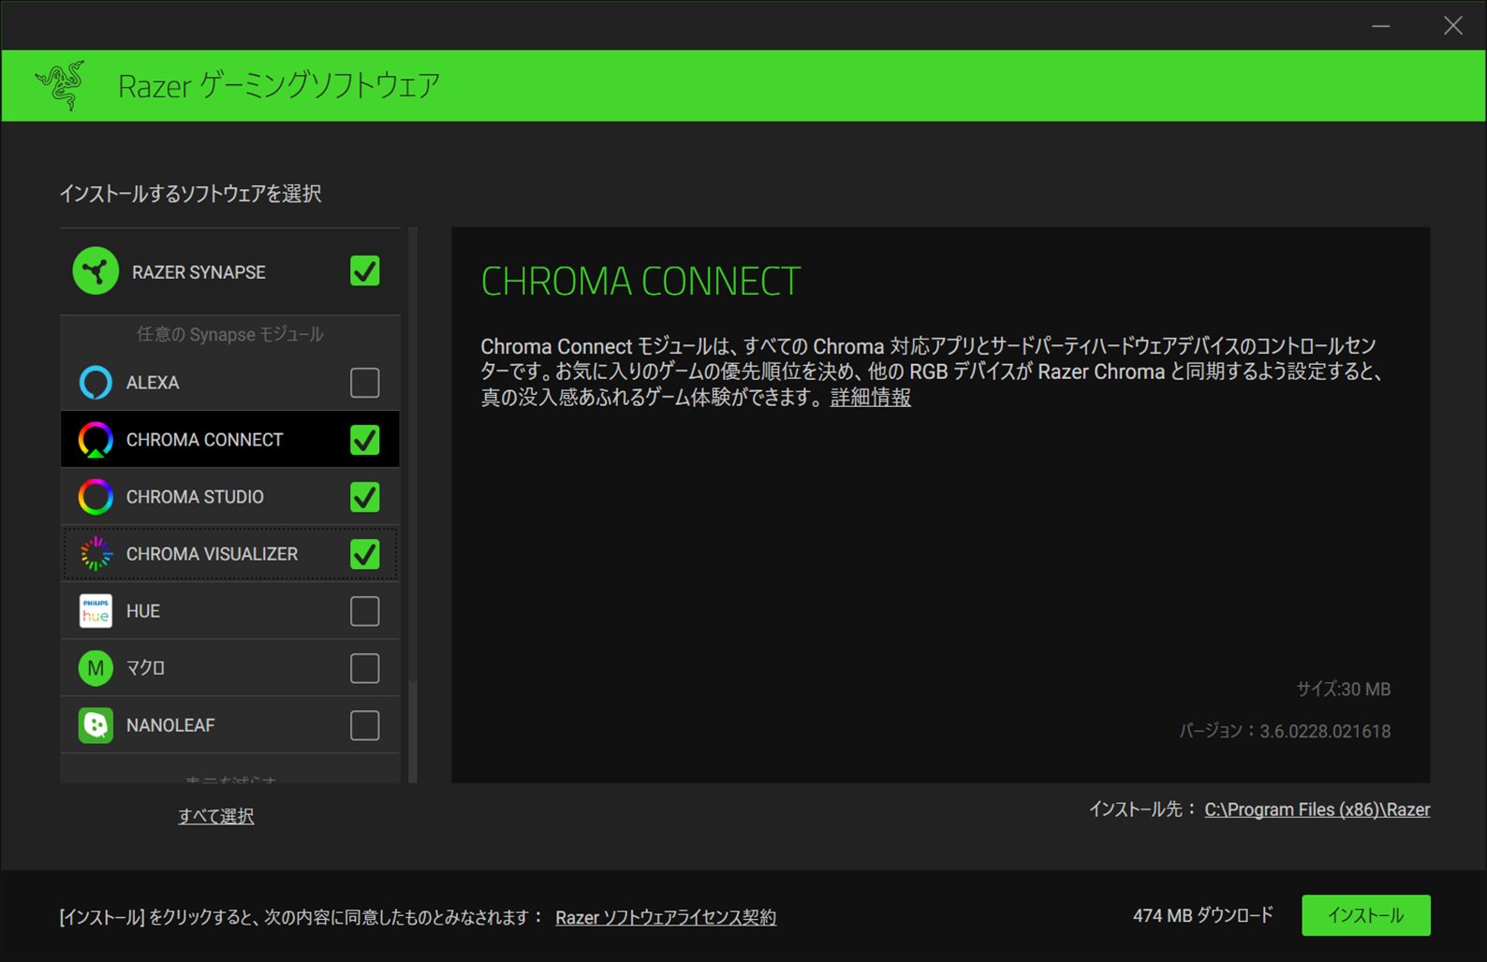Uncheck the Chroma Connect checkbox
The image size is (1487, 962).
(364, 440)
